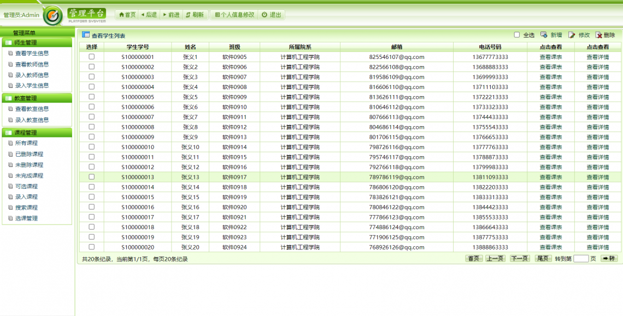Image resolution: width=623 pixels, height=316 pixels.
Task: Click the icon next to 录入学生信息
Action: [x=10, y=85]
